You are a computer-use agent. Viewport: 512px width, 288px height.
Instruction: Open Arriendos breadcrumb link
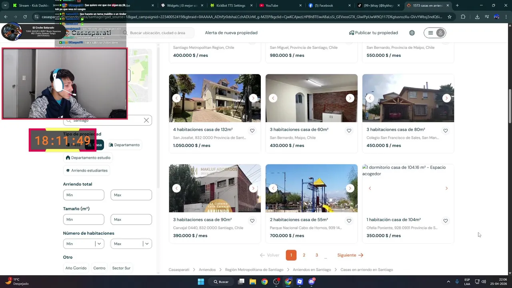tap(207, 270)
